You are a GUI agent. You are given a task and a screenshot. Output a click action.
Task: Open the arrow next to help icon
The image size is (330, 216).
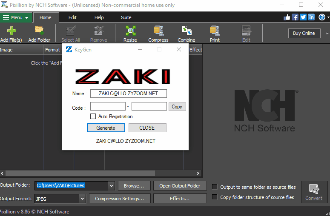coord(328,17)
